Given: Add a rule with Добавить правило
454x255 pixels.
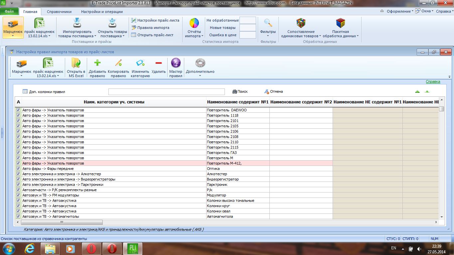Looking at the screenshot, I should 97,68.
